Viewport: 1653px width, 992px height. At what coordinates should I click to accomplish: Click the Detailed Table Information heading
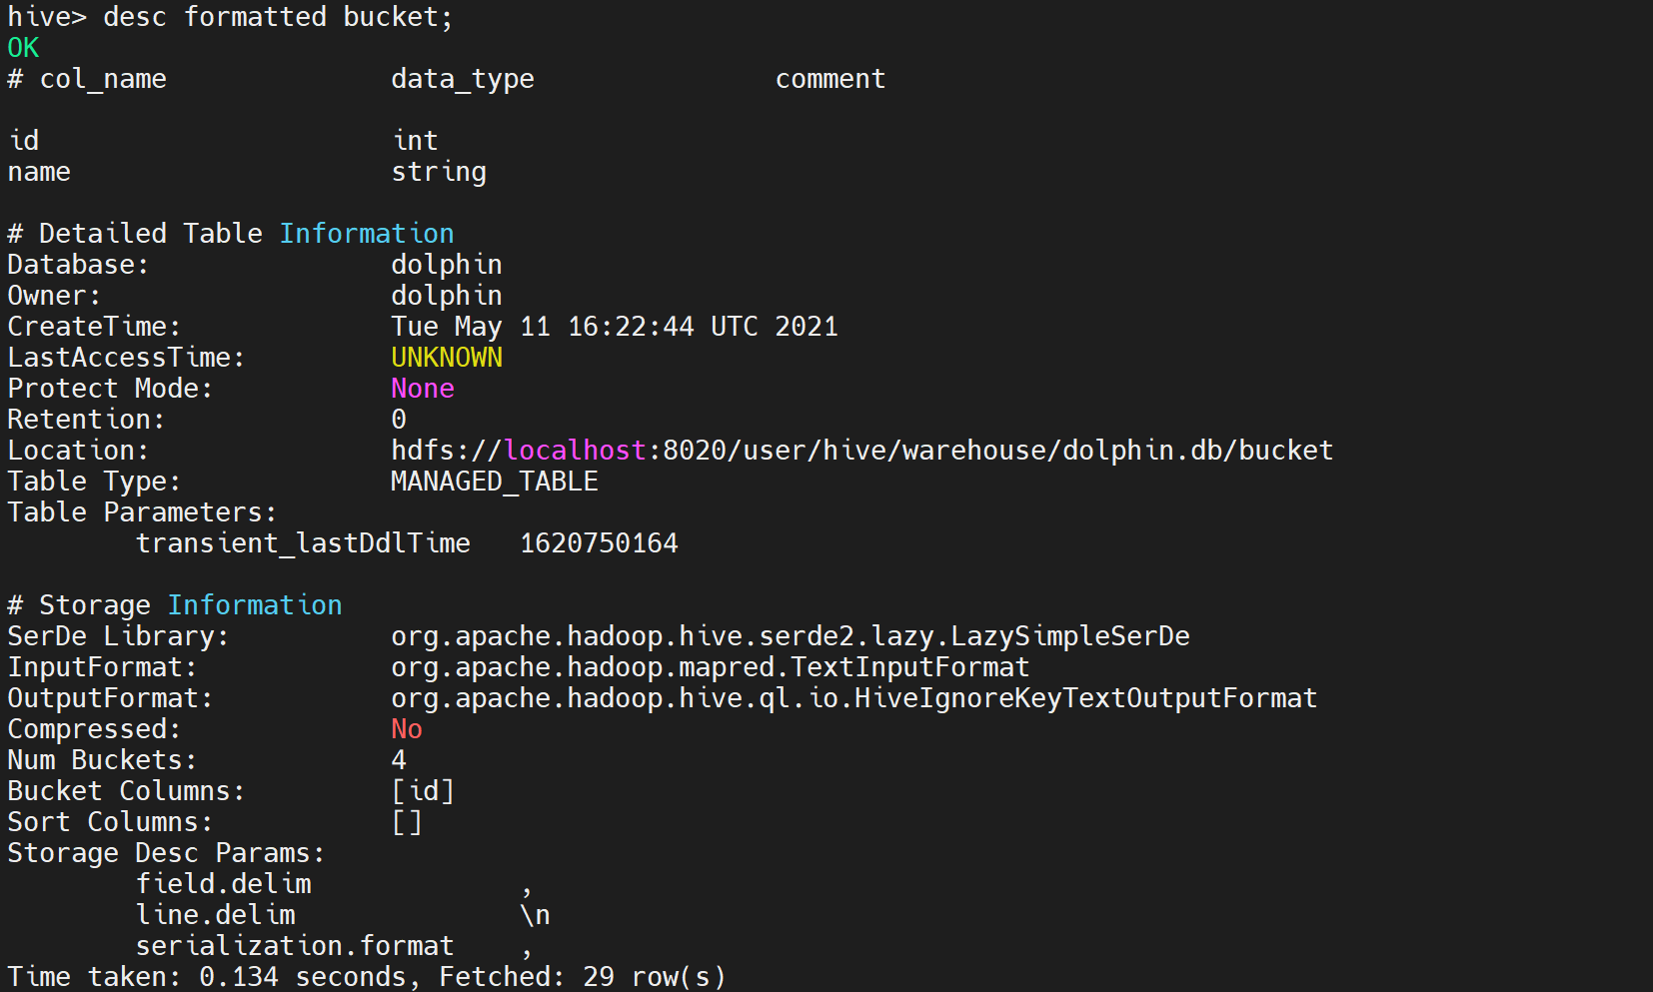click(x=231, y=233)
